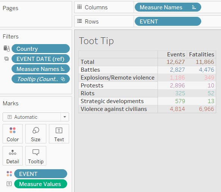Click Riots events value 325
The height and width of the screenshot is (192, 221).
coord(180,93)
